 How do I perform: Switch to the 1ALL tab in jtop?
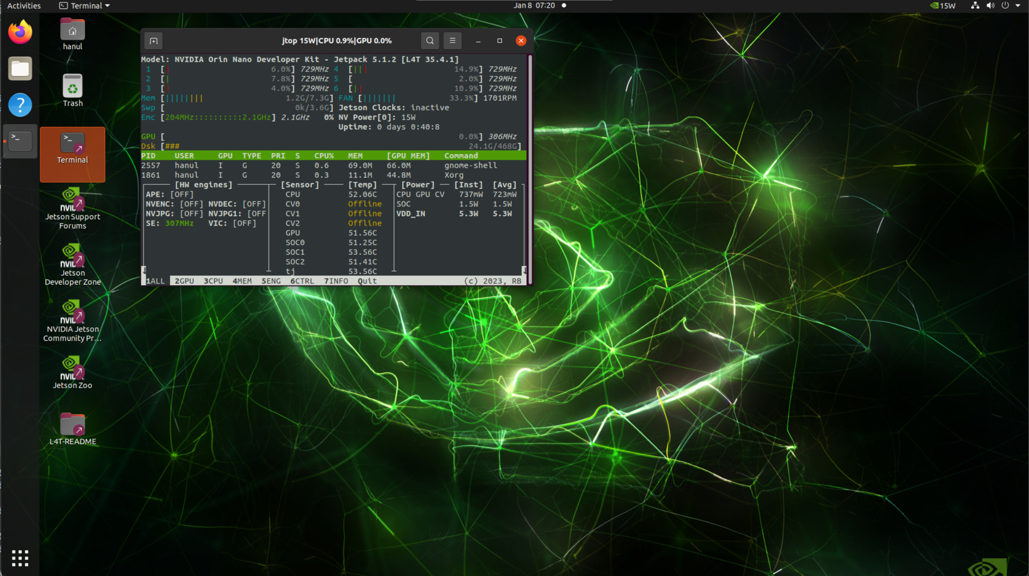click(x=155, y=281)
